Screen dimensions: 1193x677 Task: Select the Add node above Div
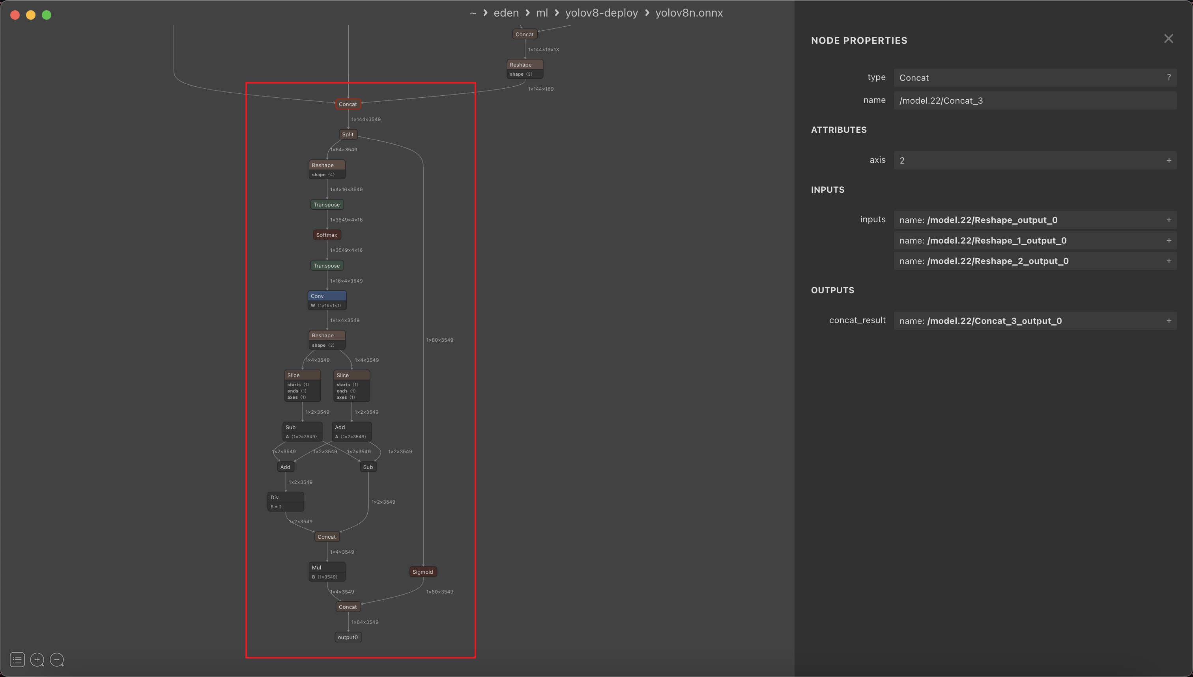285,467
